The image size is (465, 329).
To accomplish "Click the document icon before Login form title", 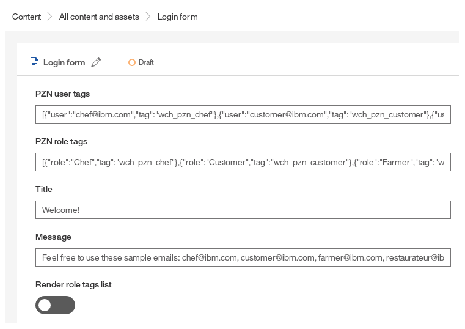I will [34, 62].
